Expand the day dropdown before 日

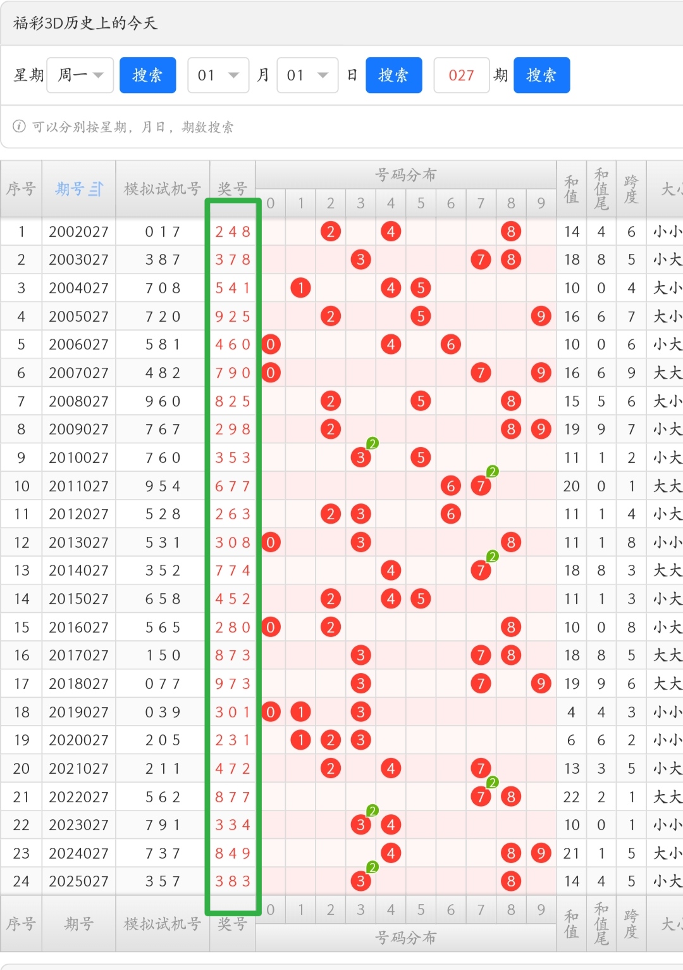click(x=307, y=75)
